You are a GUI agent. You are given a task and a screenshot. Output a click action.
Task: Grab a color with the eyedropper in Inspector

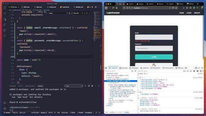click(135, 71)
